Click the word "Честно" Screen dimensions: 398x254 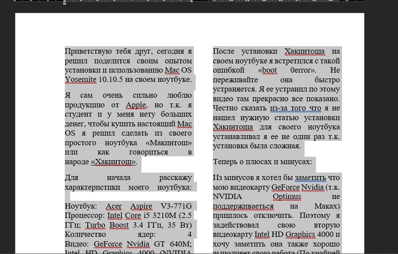point(226,108)
